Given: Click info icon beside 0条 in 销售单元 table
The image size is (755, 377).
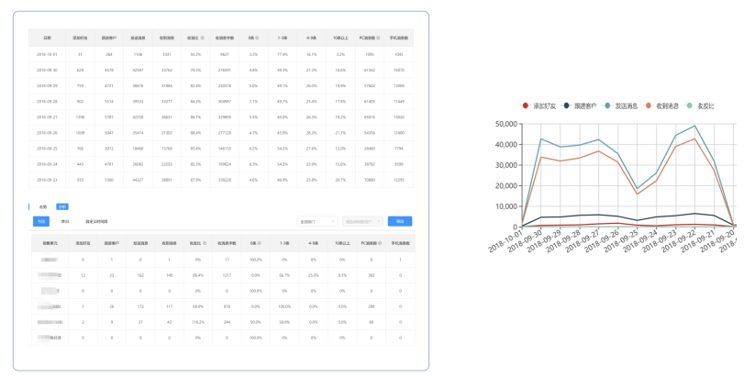Looking at the screenshot, I should point(260,243).
